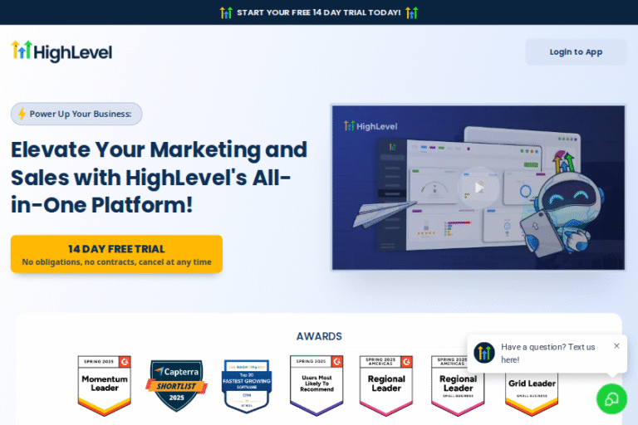Click the arrows icon right of banner text
Viewport: 638px width, 425px height.
coord(411,12)
